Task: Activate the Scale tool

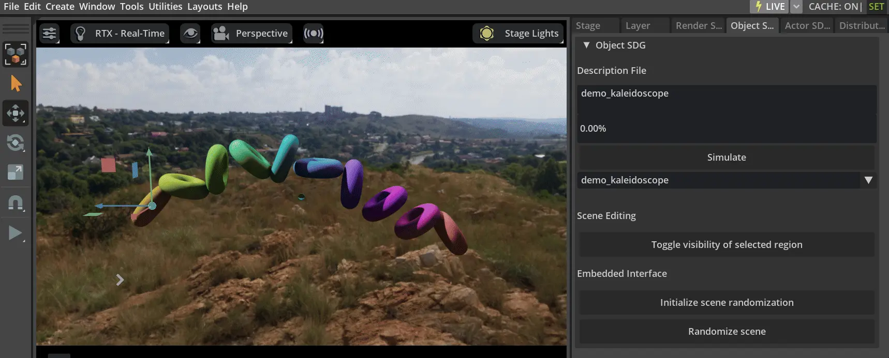Action: (x=16, y=172)
